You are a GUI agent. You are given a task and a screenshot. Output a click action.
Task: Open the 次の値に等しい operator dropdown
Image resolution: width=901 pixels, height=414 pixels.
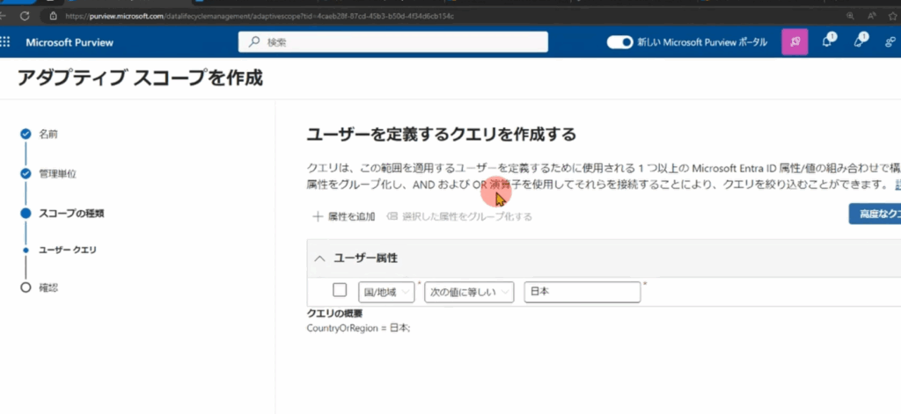pyautogui.click(x=469, y=292)
